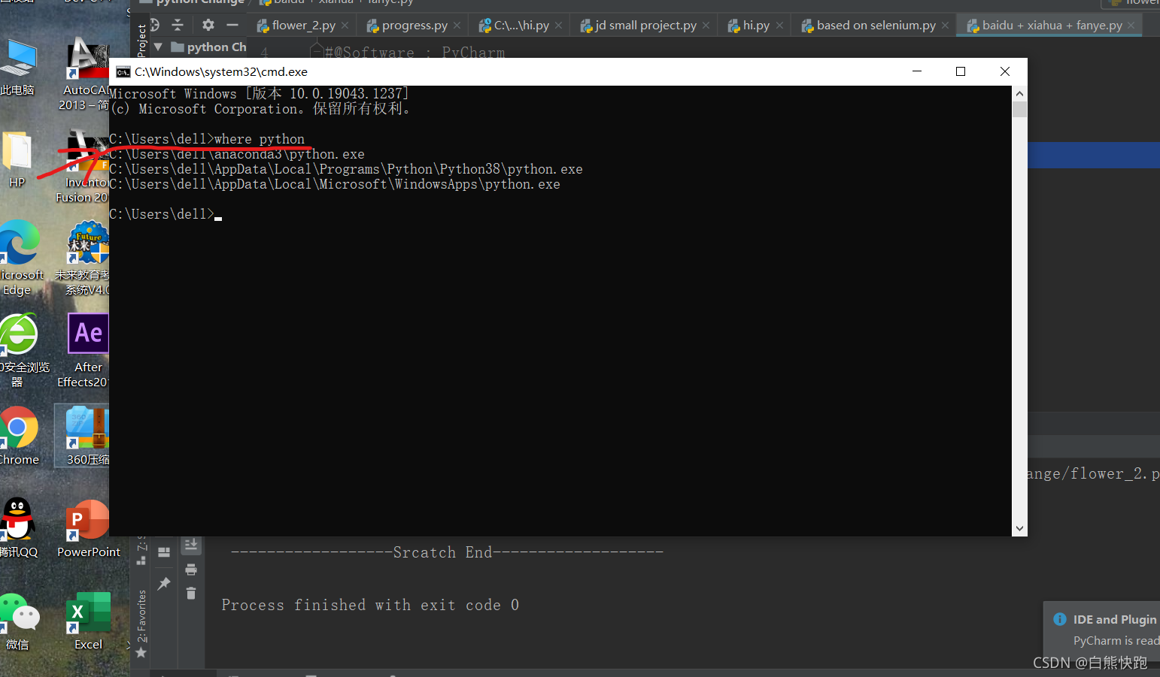The height and width of the screenshot is (677, 1160).
Task: Select the This PC (此电脑) desktop icon
Action: [17, 68]
